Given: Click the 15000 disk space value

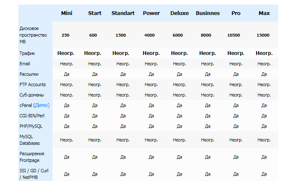Looking at the screenshot, I should tap(263, 35).
